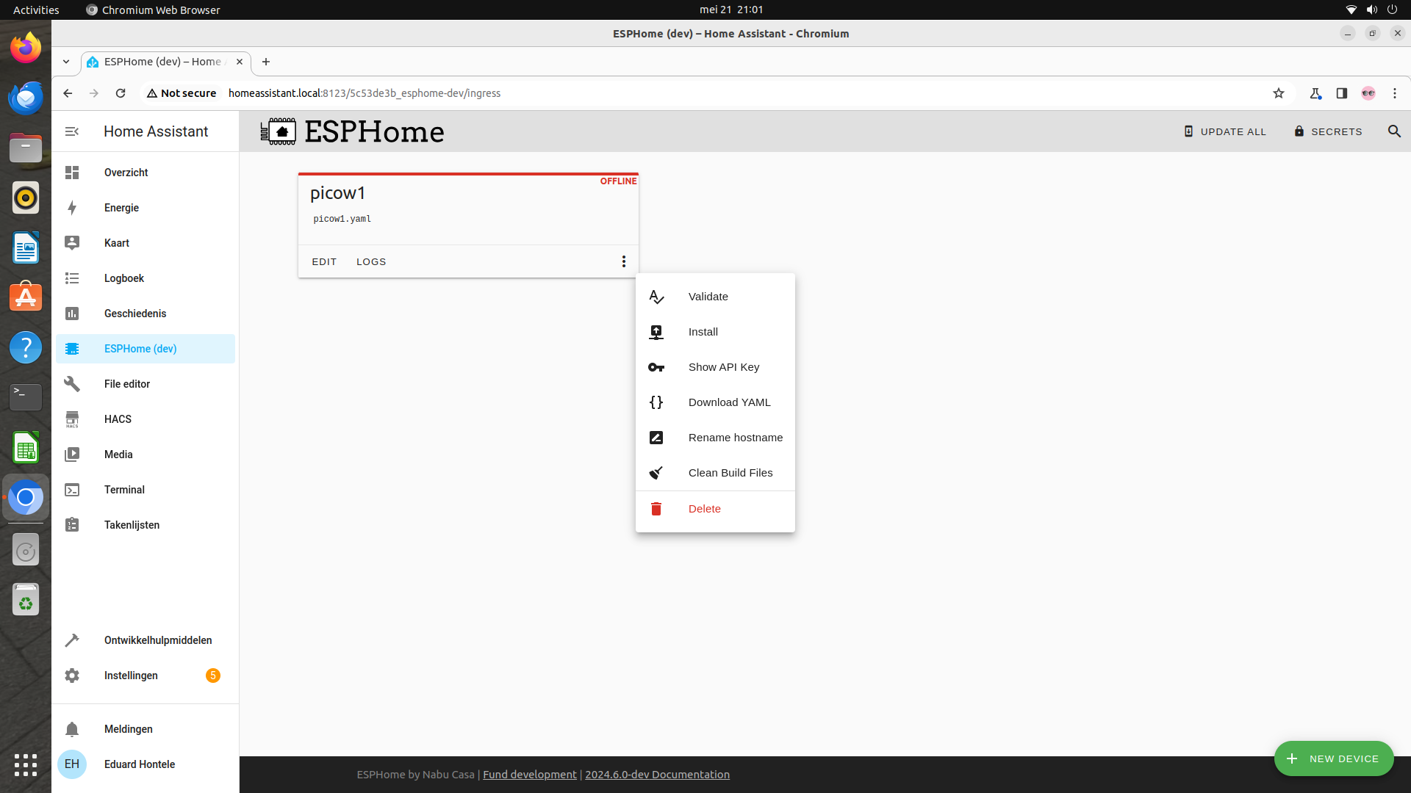Close the ESPHome (dev) browser tab

click(x=240, y=62)
